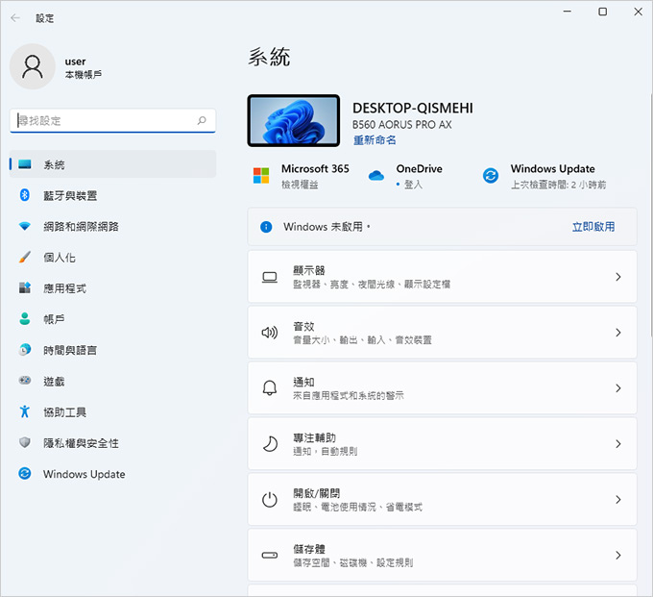This screenshot has height=597, width=653.
Task: Click the accessibility figure icon
Action: 25,411
